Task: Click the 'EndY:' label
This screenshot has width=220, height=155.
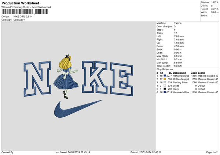Action: (x=159, y=53)
